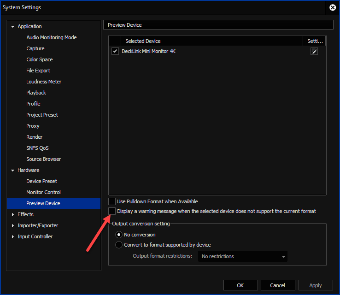The image size is (340, 295).
Task: Expand the Input Controller section
Action: 13,236
